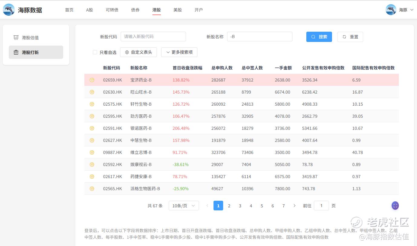Mark 维立志博-B as favorite with star
The image size is (417, 246).
(92, 152)
